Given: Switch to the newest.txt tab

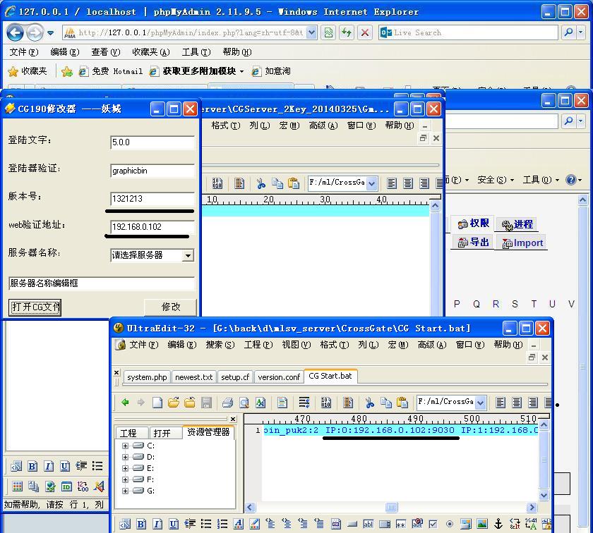Looking at the screenshot, I should click(x=194, y=377).
